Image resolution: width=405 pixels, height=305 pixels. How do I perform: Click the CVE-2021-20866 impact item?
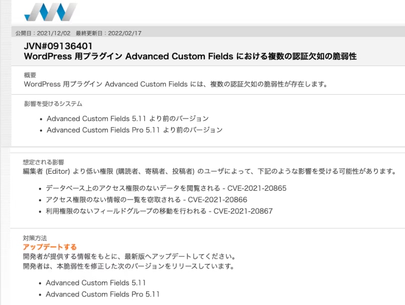[x=147, y=199]
